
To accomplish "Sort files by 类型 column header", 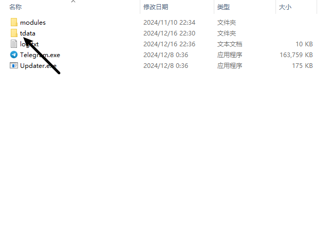I will click(x=224, y=7).
